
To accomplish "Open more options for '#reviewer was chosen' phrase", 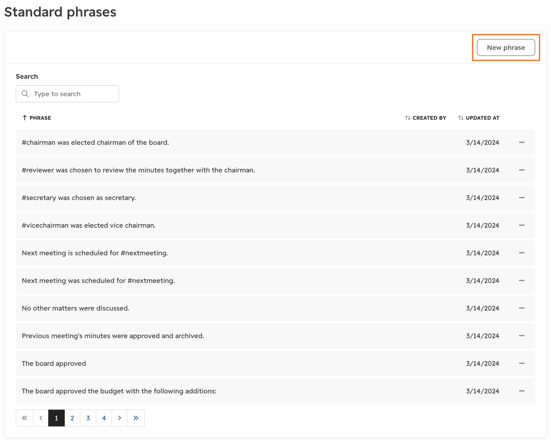I will click(521, 170).
